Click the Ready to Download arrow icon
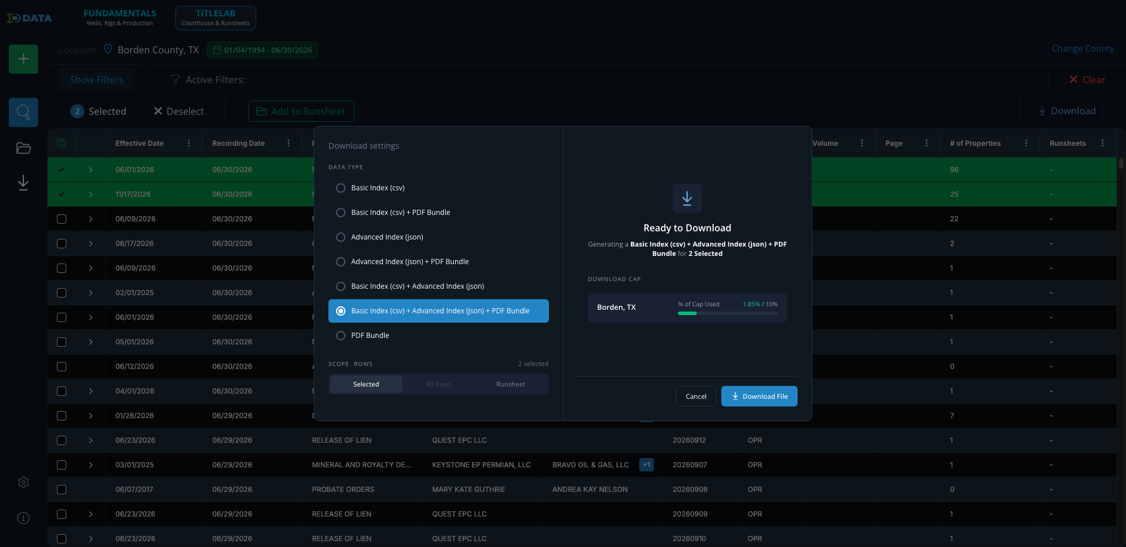1126x547 pixels. (687, 199)
